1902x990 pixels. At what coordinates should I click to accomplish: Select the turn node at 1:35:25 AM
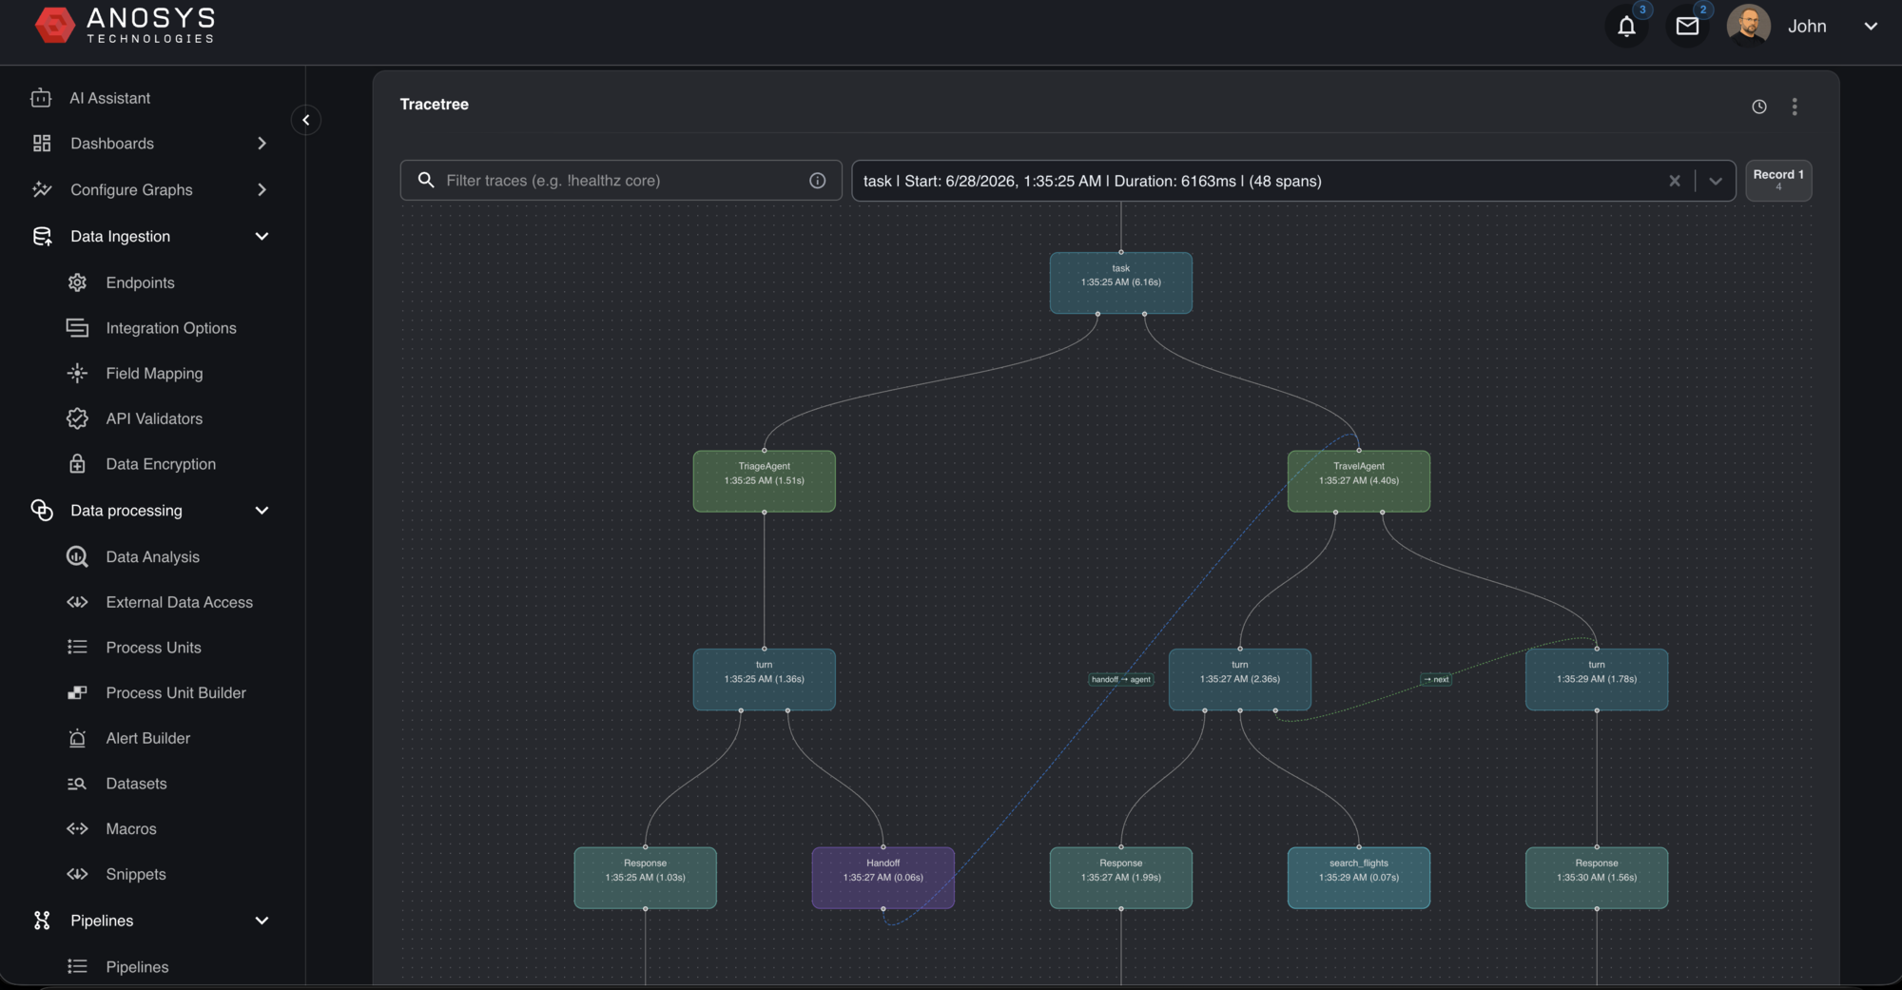(x=765, y=679)
